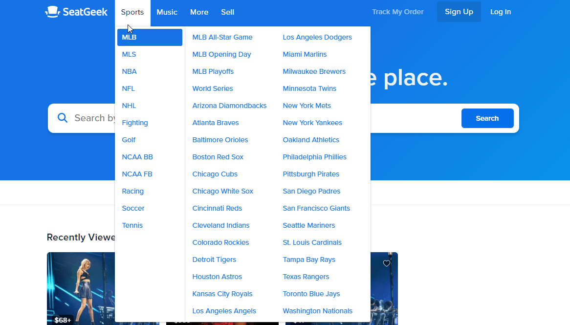Choose NHL from the sports categories

(129, 105)
